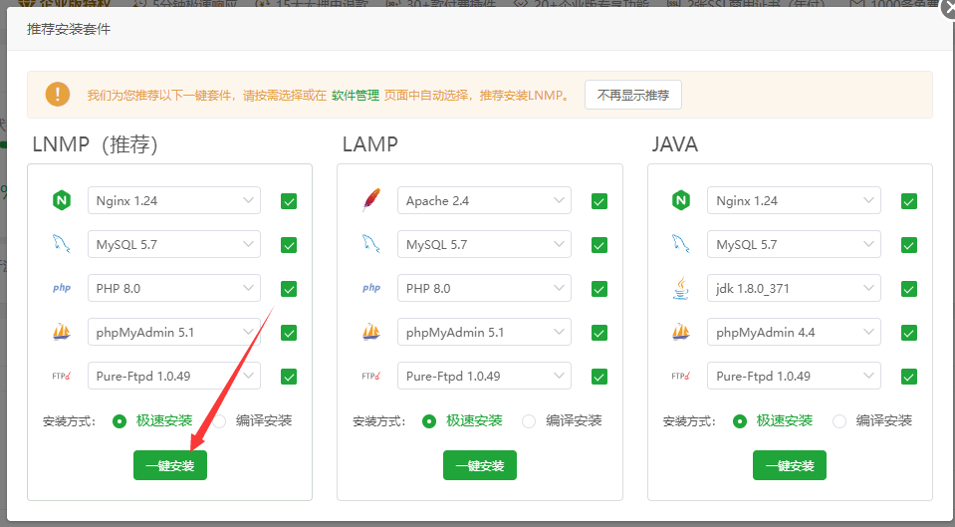Open MySQL 5.7 version dropdown in JAVA
Screen dimensions: 955x527
point(794,244)
